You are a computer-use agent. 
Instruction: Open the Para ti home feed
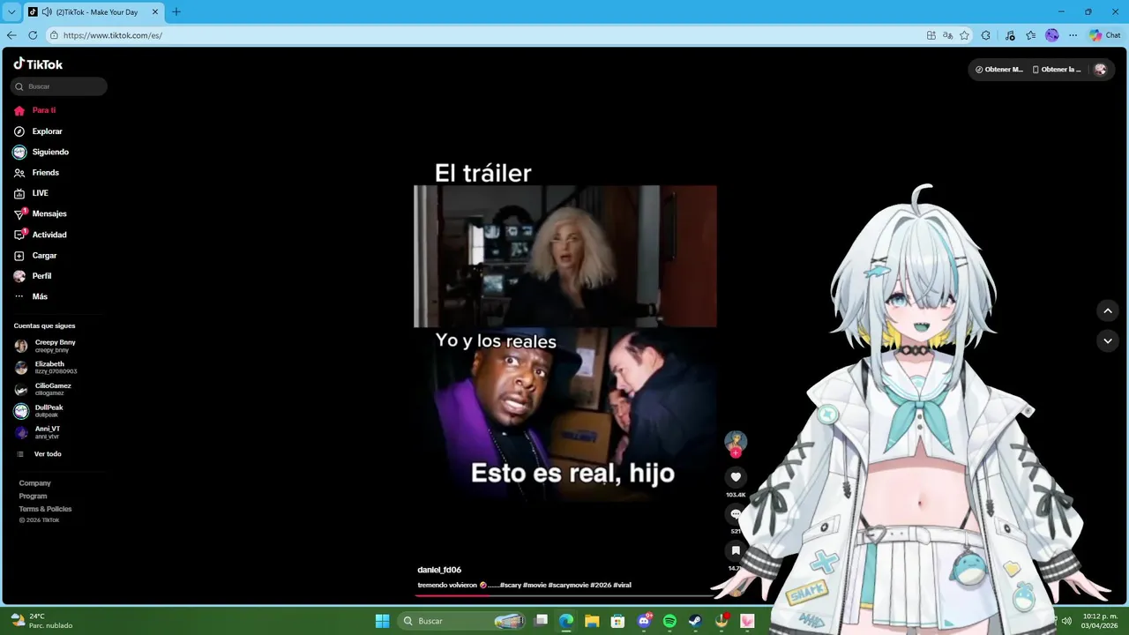click(35, 110)
